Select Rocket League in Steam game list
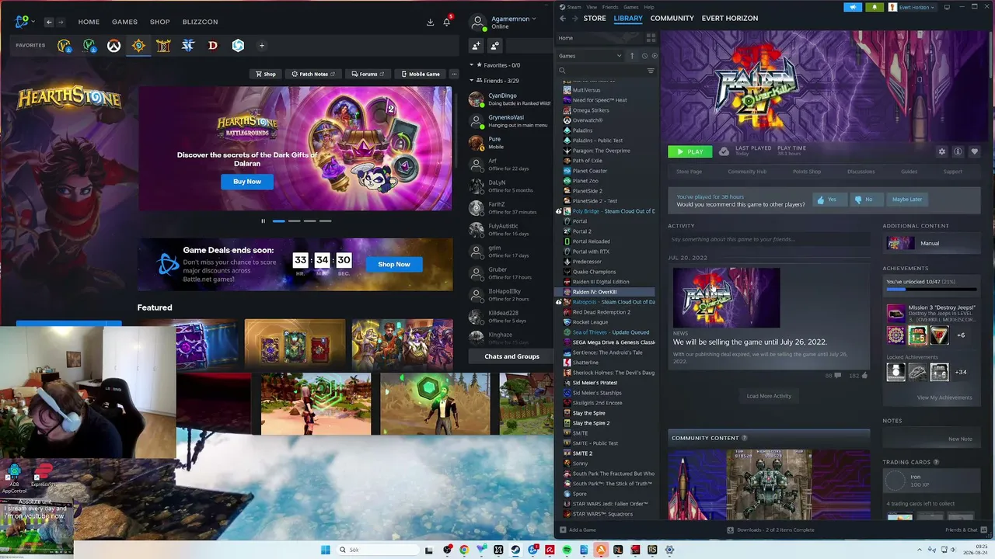 click(590, 322)
